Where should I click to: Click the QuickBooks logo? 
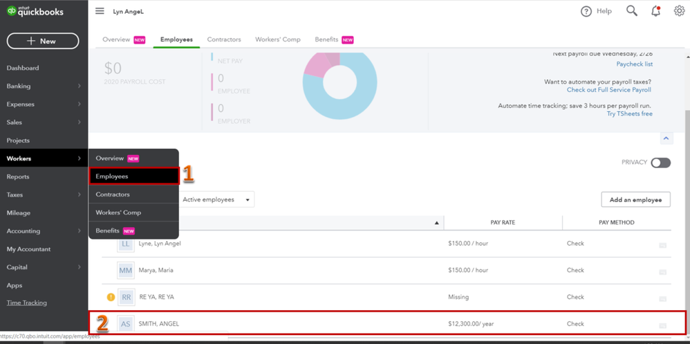(x=35, y=11)
